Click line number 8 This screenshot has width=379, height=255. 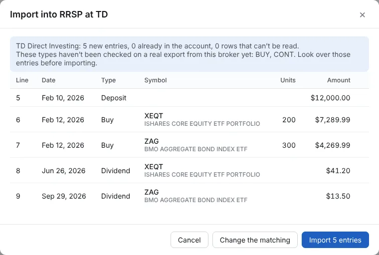pyautogui.click(x=18, y=171)
